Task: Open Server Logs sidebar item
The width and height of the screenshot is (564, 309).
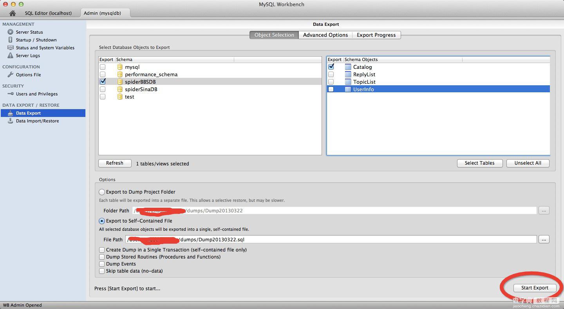Action: (28, 56)
